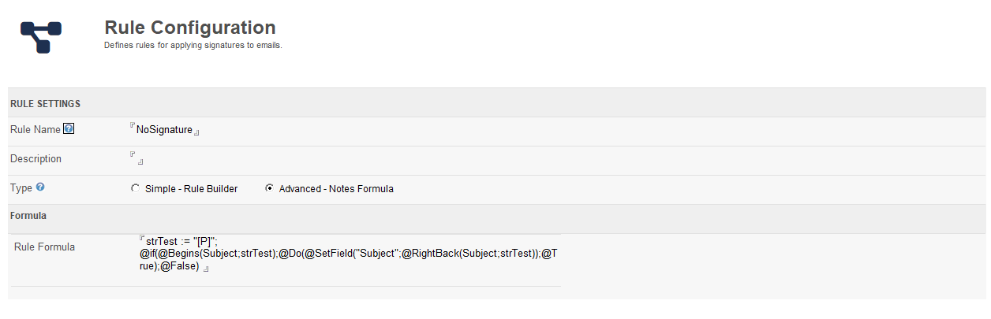
Task: Click the @SetField line in Rule Formula
Action: pyautogui.click(x=347, y=254)
